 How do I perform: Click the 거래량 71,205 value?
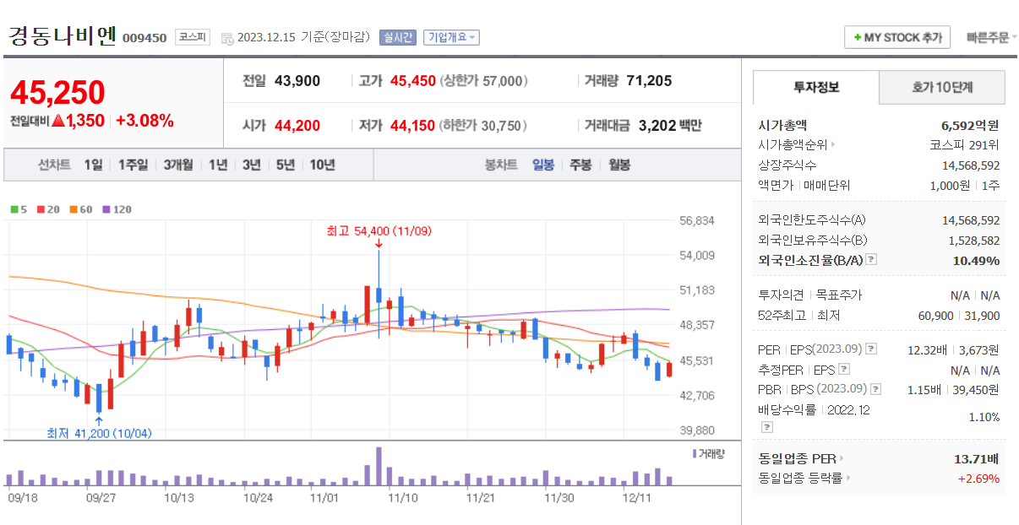point(649,81)
